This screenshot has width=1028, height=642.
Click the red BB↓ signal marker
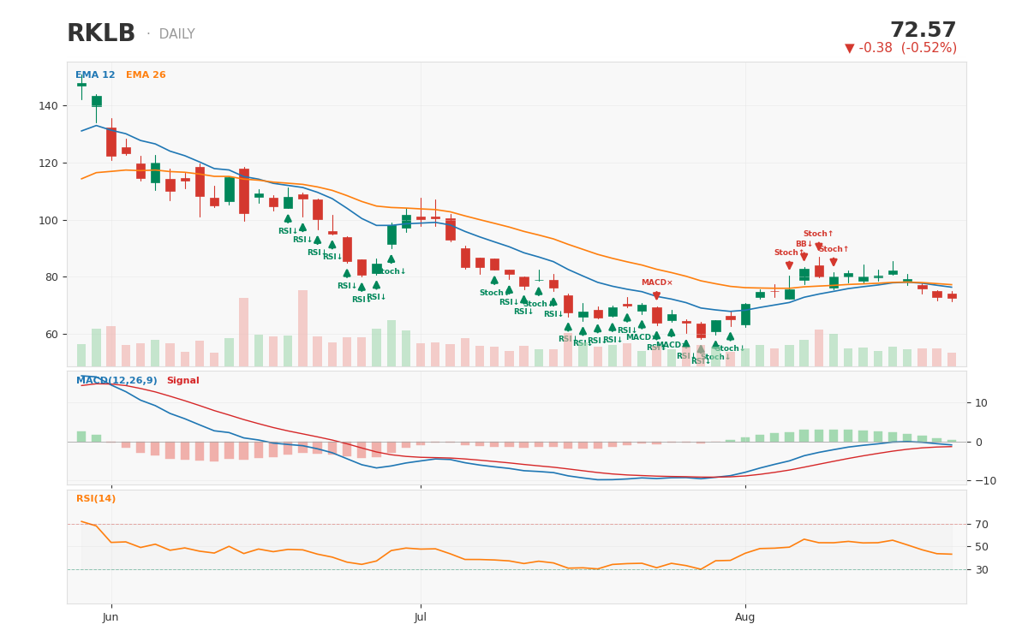tap(804, 244)
